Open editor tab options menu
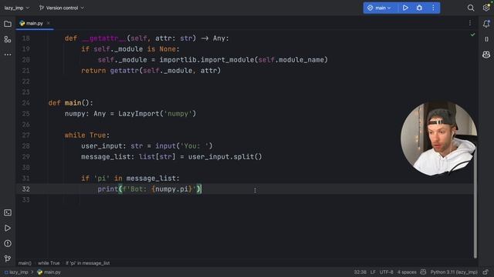The width and height of the screenshot is (494, 277). (x=470, y=23)
